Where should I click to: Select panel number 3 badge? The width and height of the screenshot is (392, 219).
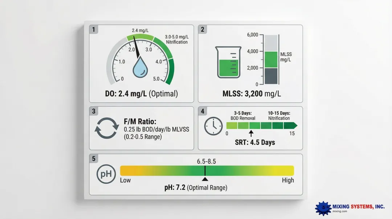click(94, 111)
